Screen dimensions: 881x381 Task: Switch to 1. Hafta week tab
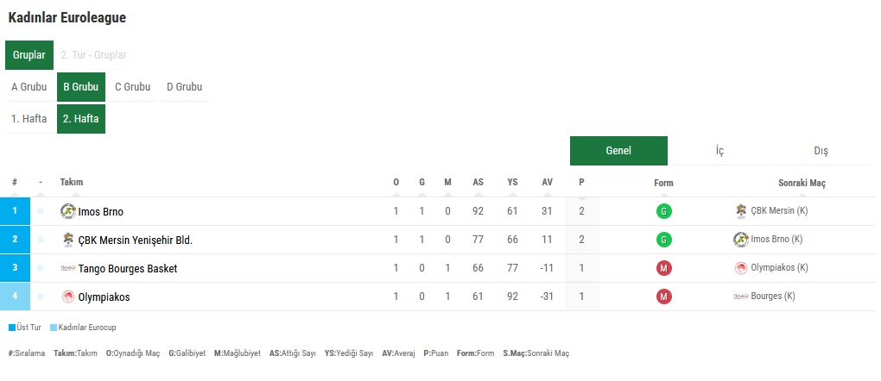click(29, 119)
